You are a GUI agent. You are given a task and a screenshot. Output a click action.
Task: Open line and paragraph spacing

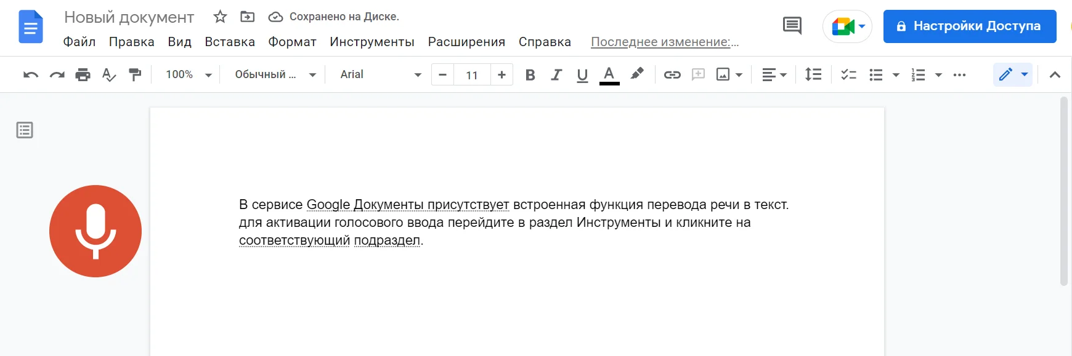coord(813,75)
